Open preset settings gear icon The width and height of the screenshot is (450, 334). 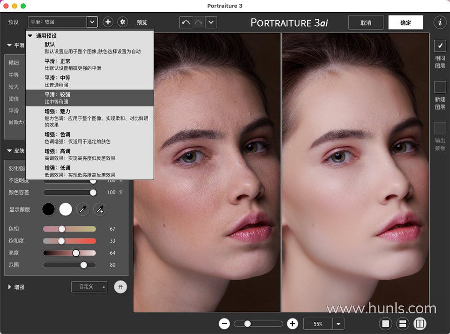[123, 22]
